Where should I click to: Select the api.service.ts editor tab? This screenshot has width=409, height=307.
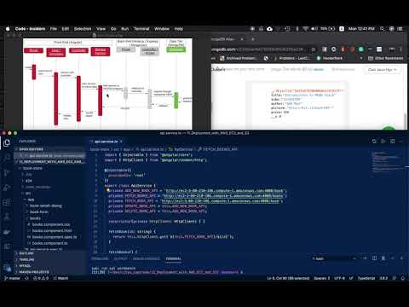pos(106,142)
